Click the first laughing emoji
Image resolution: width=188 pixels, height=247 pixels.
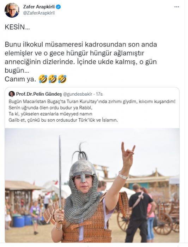point(43,79)
